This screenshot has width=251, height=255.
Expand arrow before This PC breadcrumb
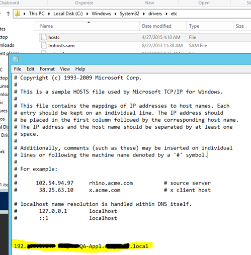(25, 14)
